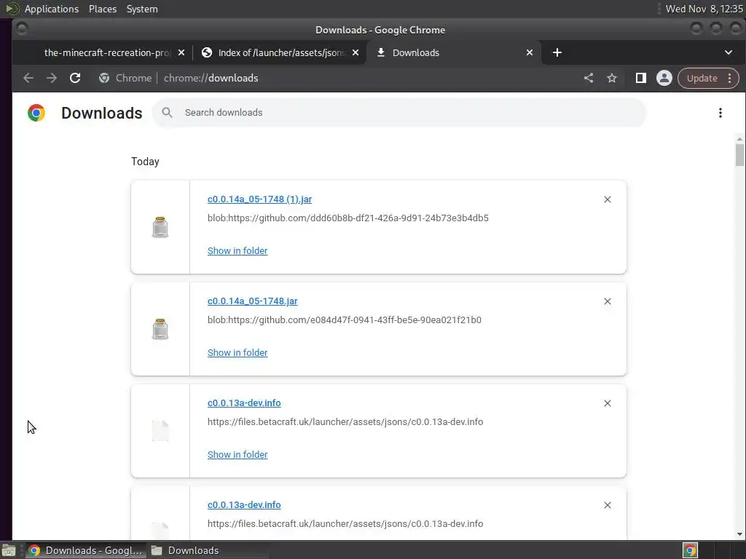Show c0.0.14a_05-1748 (1).jar in folder
The height and width of the screenshot is (559, 746).
click(237, 250)
